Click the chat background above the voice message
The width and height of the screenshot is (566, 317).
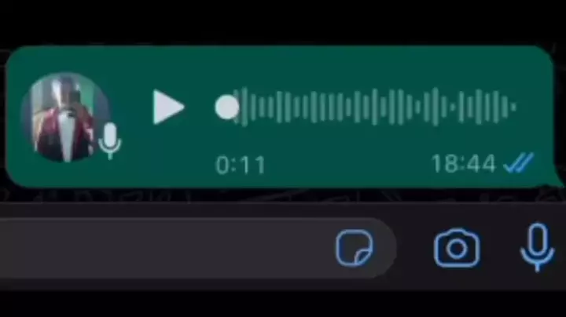283,22
